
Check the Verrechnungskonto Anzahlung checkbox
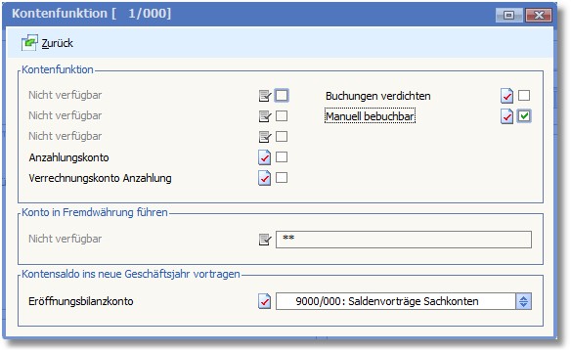[282, 178]
